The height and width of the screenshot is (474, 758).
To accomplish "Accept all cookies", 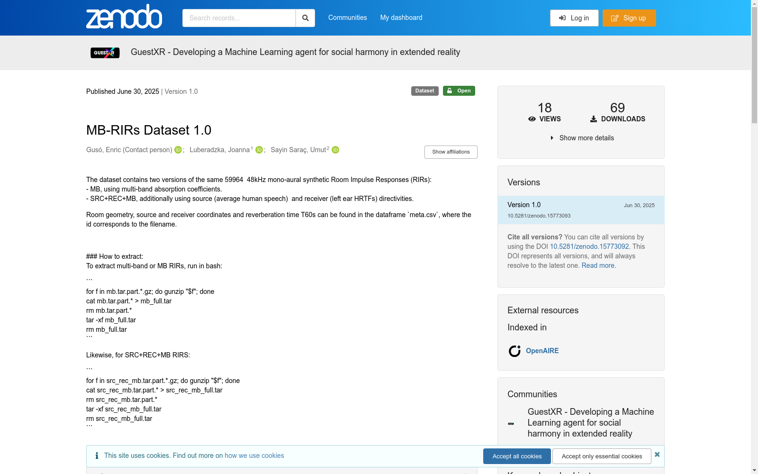I will 517,456.
